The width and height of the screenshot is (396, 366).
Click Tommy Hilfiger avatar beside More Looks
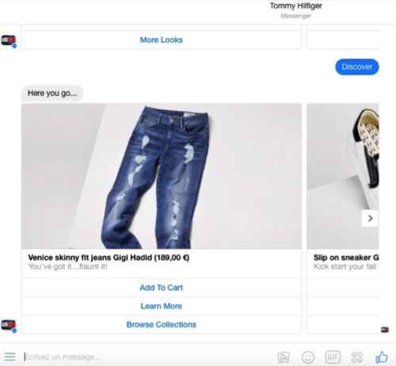[9, 41]
